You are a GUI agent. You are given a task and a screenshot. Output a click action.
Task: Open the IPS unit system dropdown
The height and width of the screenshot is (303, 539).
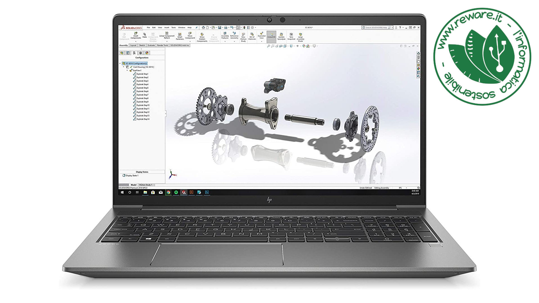(406, 188)
